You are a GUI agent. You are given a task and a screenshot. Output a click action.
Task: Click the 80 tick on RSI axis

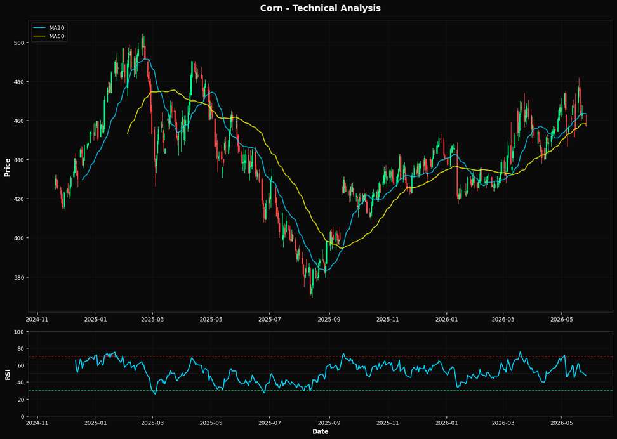[x=22, y=348]
